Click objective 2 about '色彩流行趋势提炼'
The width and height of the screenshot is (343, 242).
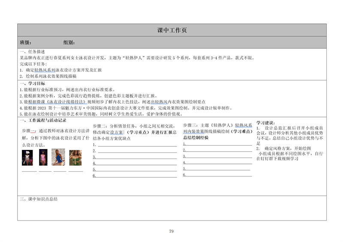click(89, 96)
